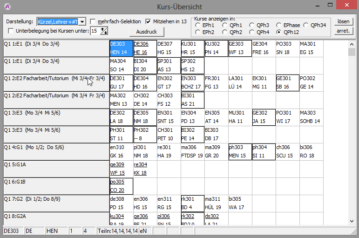359x238 pixels.
Task: Select the QPh3 radio button
Action: (251, 25)
